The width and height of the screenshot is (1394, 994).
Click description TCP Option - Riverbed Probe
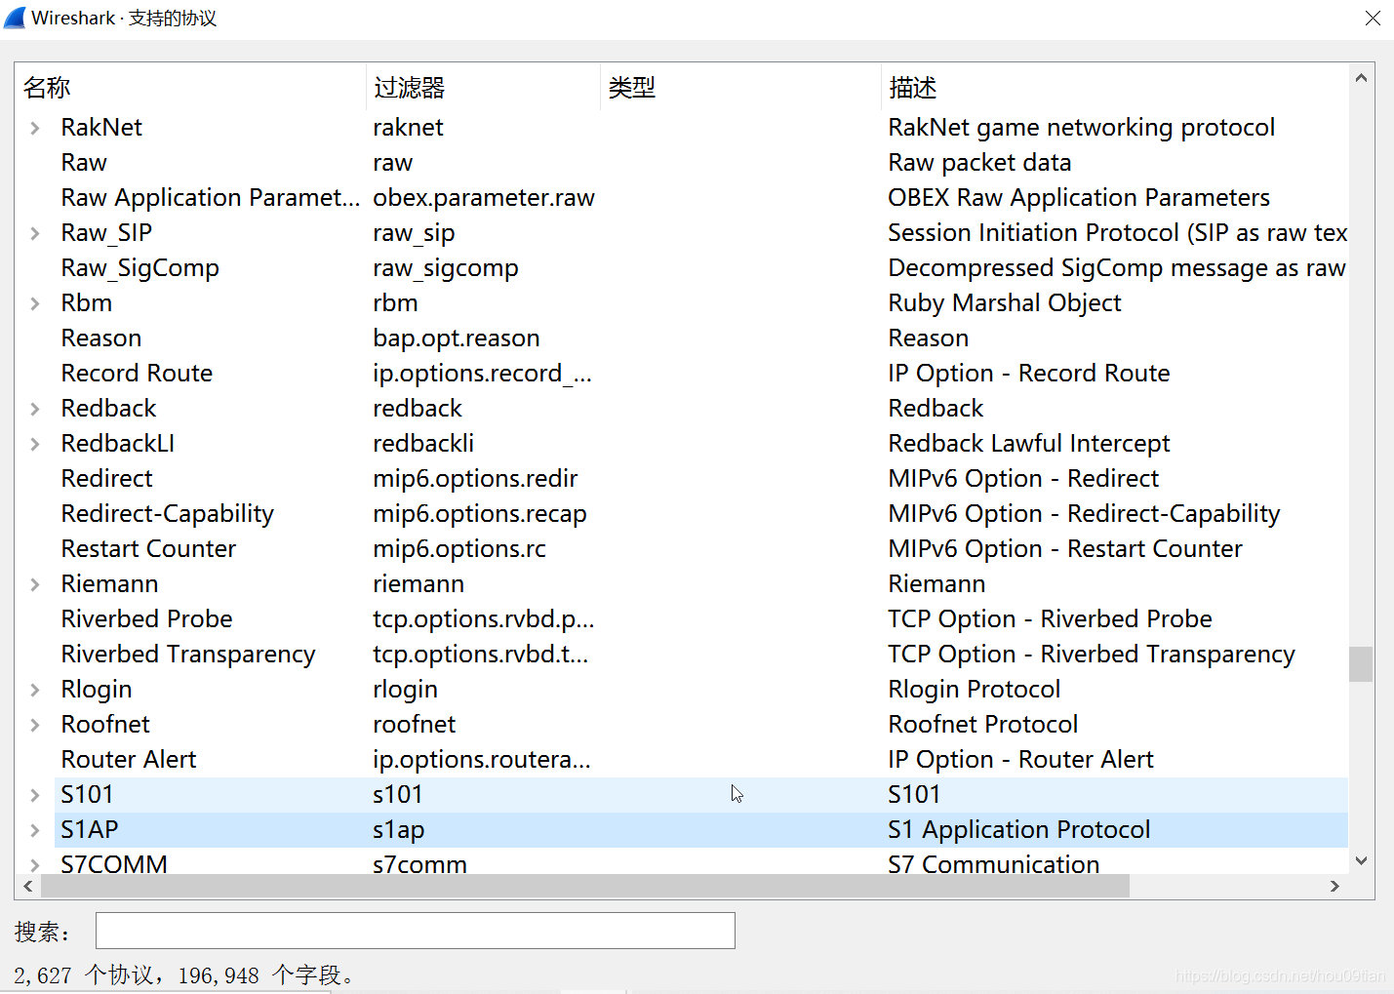tap(1050, 619)
